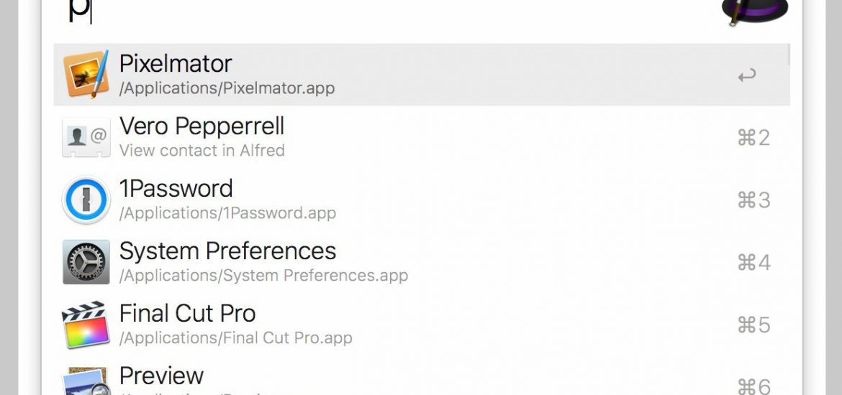Click the Pixelmator app icon
This screenshot has width=842, height=395.
[x=86, y=75]
